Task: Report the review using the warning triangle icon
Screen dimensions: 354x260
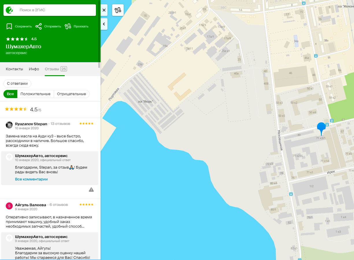Action: (91, 190)
